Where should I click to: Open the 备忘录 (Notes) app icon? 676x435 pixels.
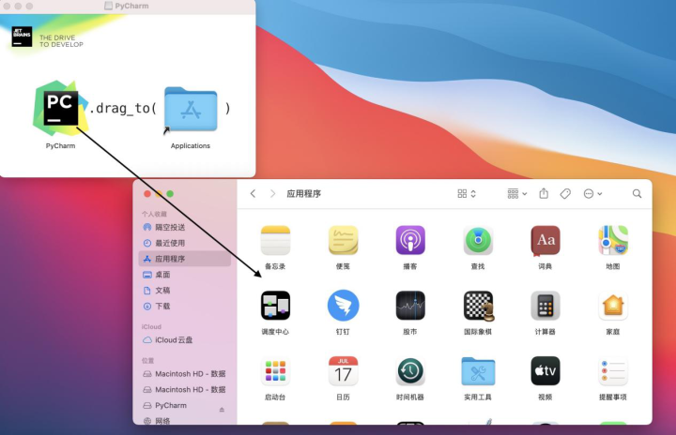275,240
